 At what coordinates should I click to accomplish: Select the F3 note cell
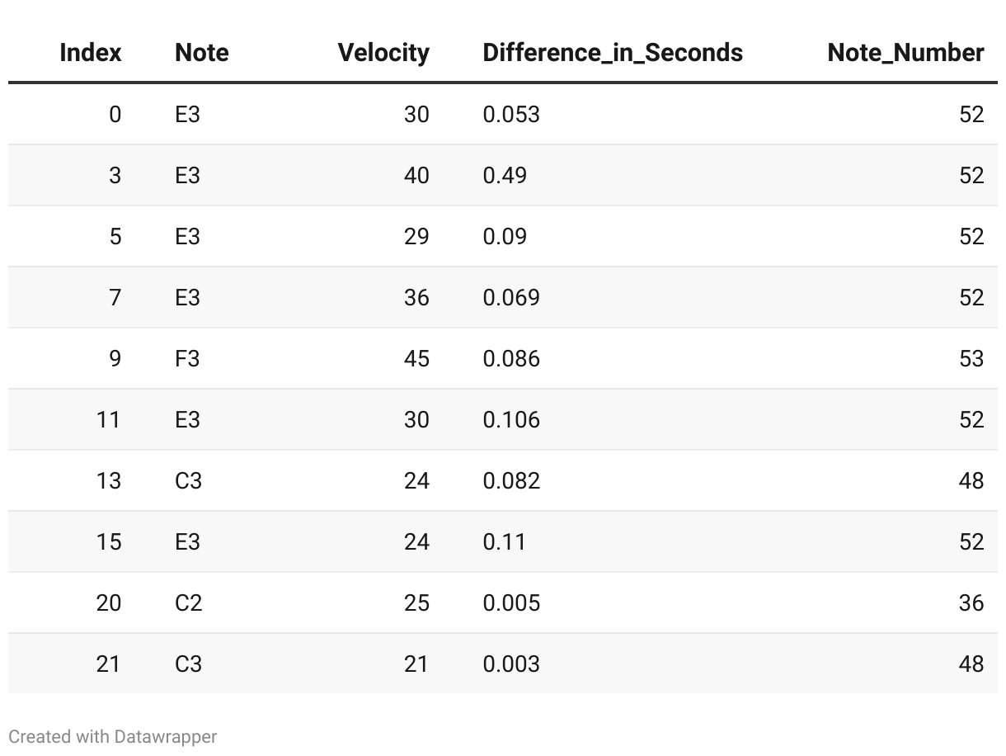(x=188, y=358)
